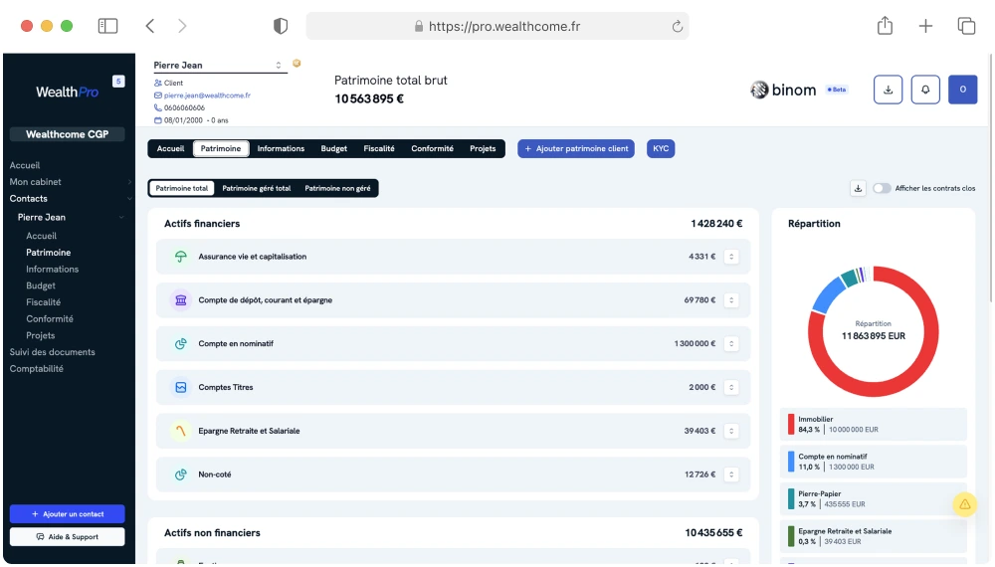Image resolution: width=995 pixels, height=567 pixels.
Task: Open the notifications bell icon
Action: point(925,90)
